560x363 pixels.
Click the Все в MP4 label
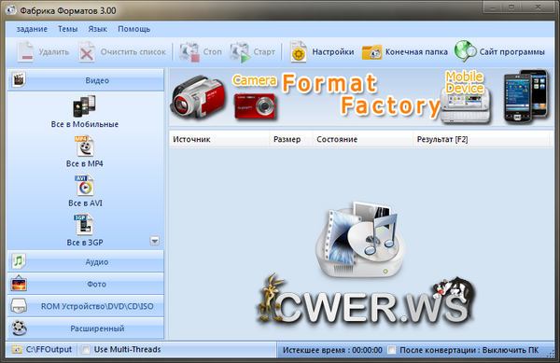coord(85,163)
